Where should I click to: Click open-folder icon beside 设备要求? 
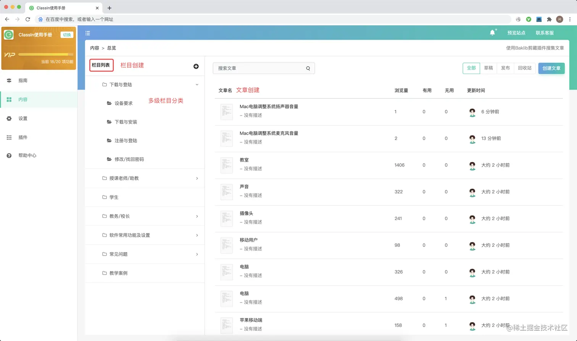point(109,103)
